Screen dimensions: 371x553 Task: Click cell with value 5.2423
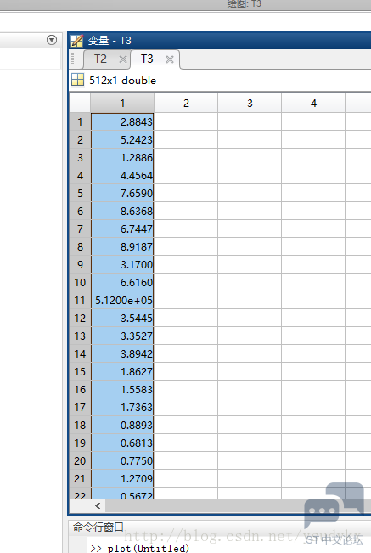(122, 139)
